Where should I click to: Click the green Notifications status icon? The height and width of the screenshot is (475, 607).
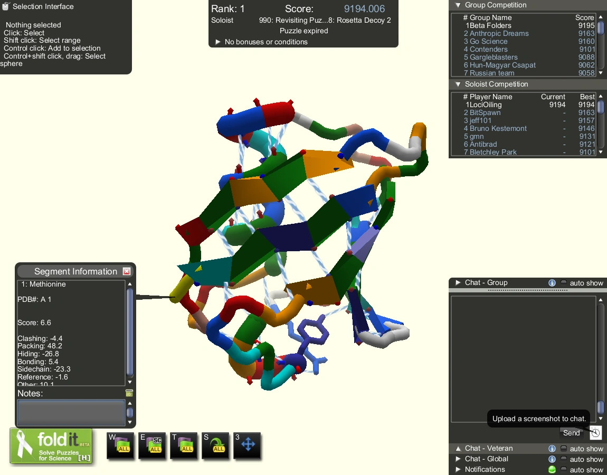[x=552, y=469]
